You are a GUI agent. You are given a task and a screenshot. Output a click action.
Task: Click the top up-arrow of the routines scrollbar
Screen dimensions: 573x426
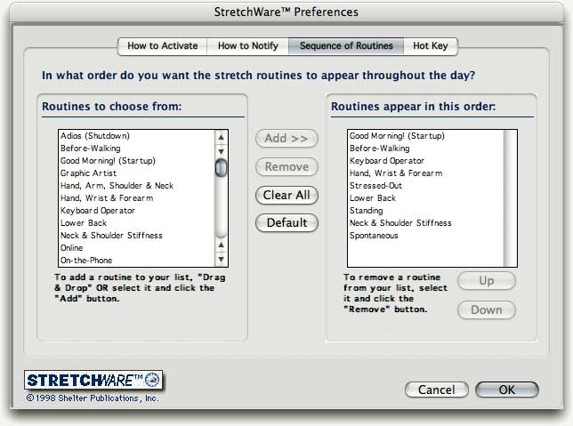[x=221, y=137]
